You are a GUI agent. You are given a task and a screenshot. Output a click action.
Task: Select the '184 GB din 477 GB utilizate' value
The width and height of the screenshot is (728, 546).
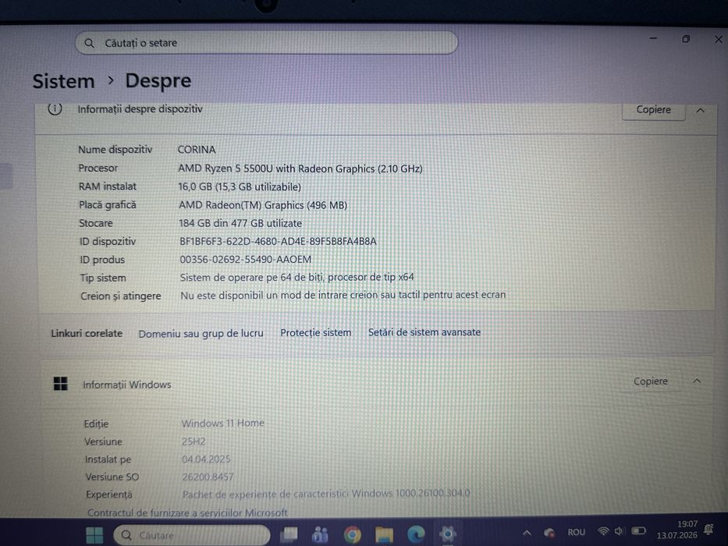pyautogui.click(x=240, y=223)
